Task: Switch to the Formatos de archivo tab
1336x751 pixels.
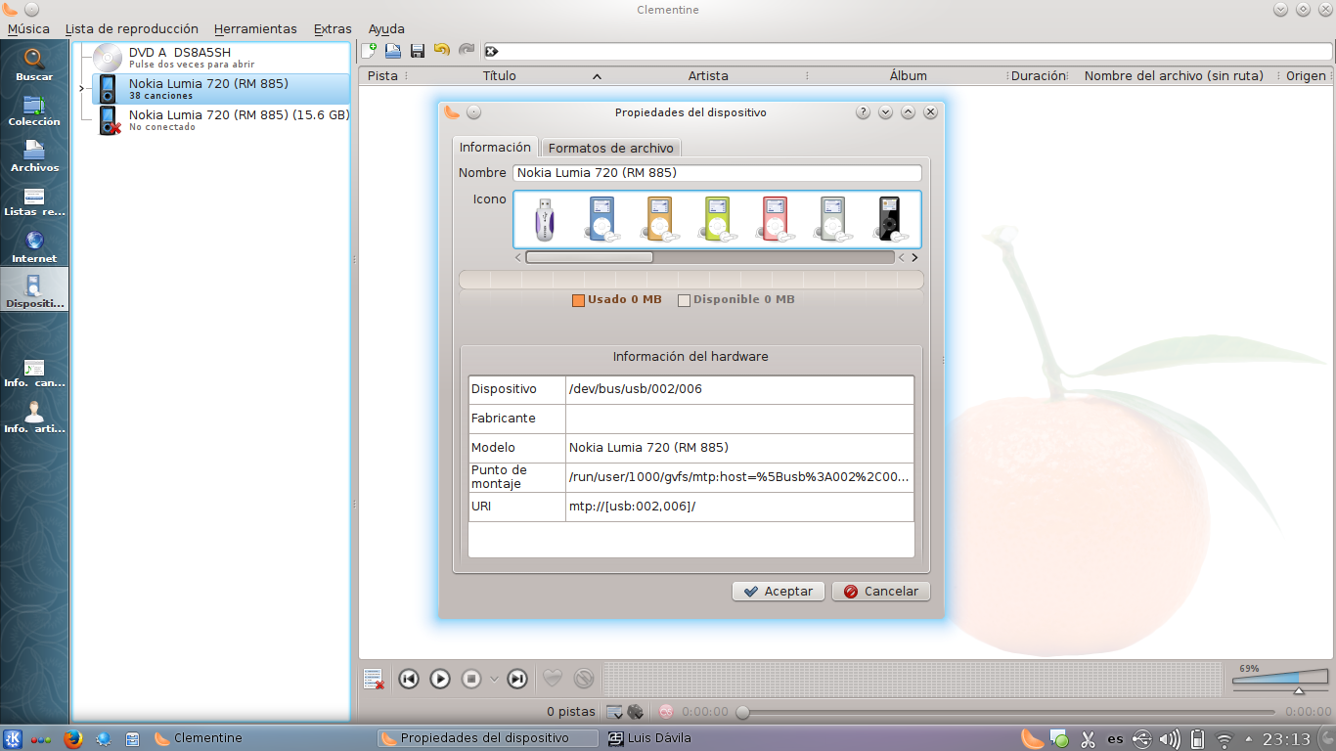Action: (611, 148)
